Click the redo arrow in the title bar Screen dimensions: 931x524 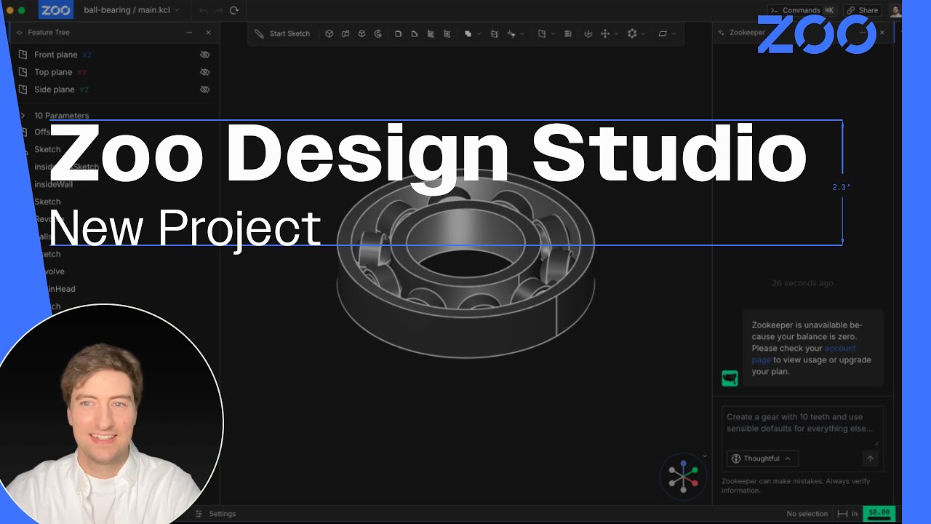(x=218, y=10)
